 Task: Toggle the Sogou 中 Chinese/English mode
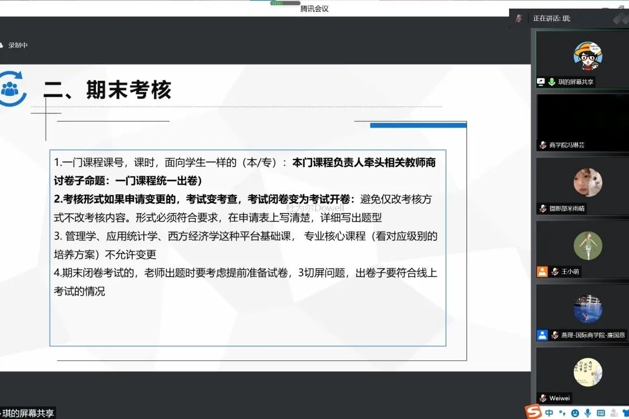coord(549,413)
